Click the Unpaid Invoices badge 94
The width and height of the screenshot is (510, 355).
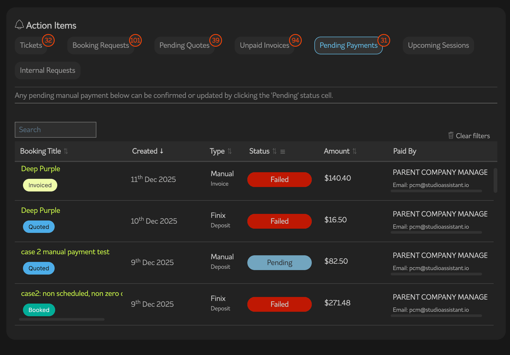coord(295,40)
